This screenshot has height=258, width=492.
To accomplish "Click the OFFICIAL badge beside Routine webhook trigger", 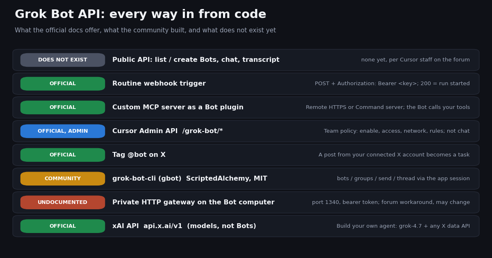I will click(x=63, y=84).
